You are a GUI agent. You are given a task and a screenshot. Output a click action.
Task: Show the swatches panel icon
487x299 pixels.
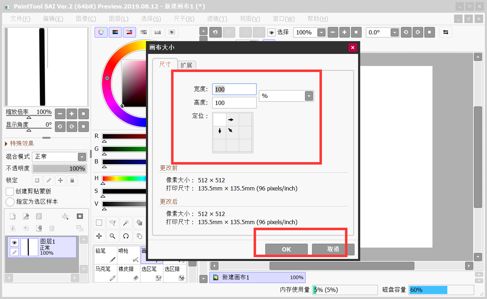tap(158, 32)
